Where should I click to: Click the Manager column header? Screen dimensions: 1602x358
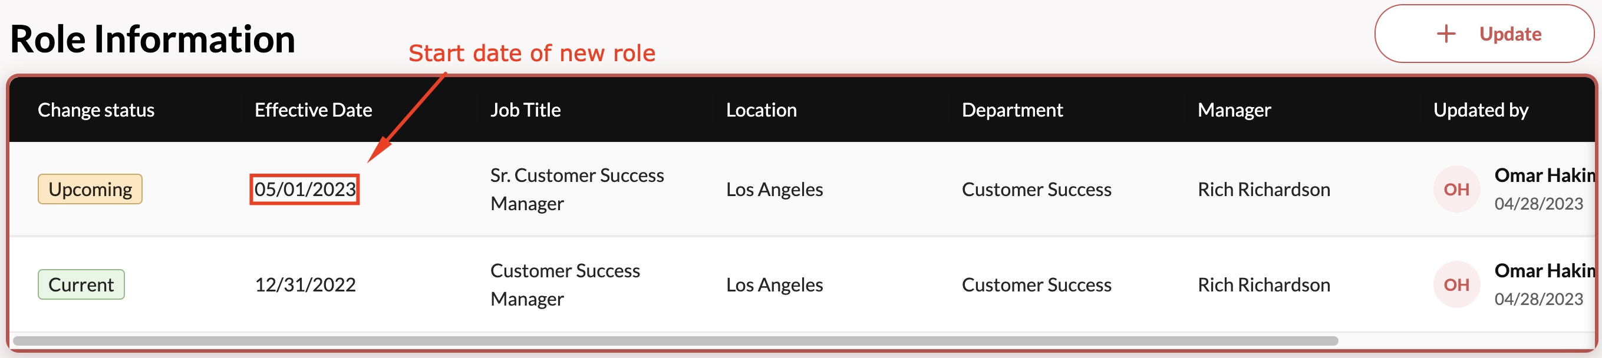point(1234,110)
